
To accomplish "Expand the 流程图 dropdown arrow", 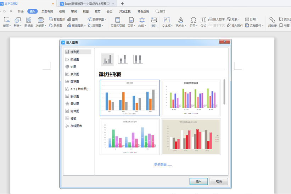I will point(102,26).
